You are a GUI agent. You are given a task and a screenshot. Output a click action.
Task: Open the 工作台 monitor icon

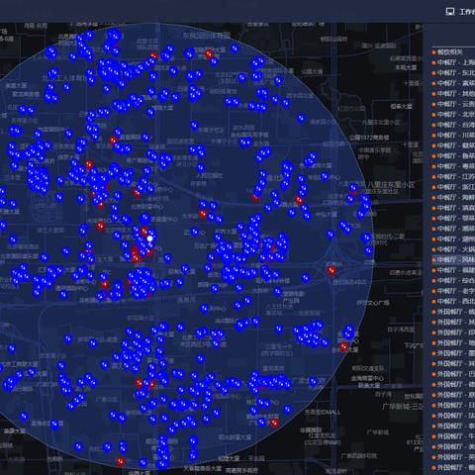coord(450,12)
